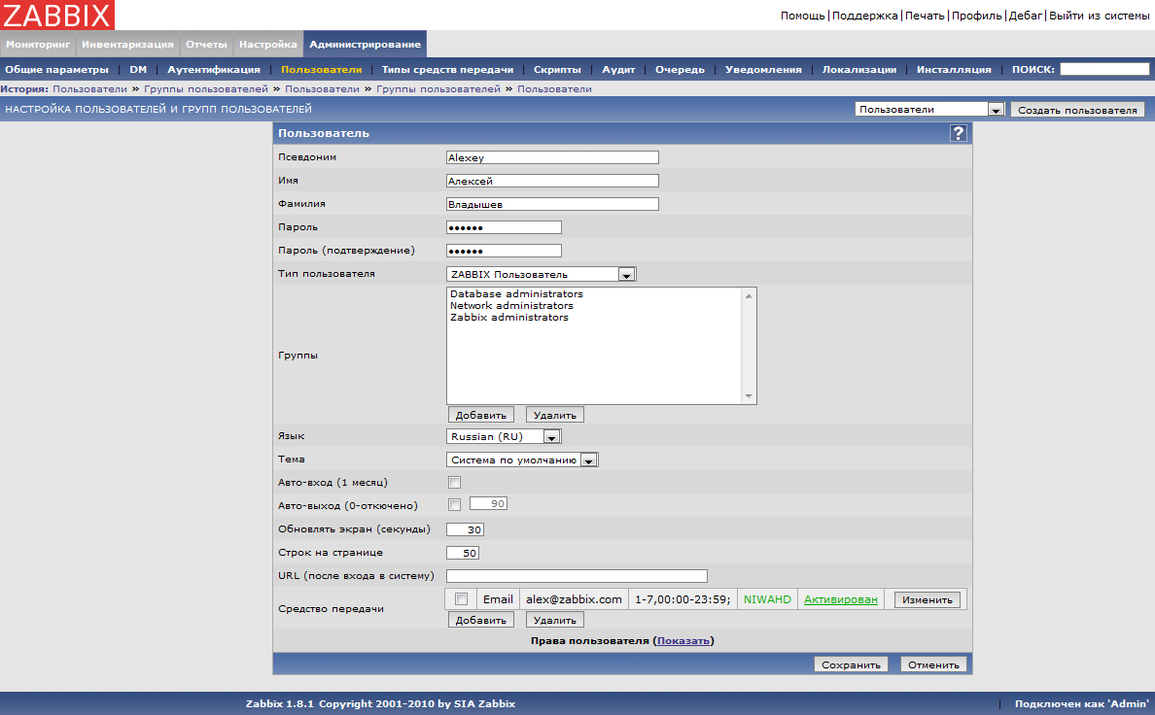
Task: Click the Печать link
Action: tap(925, 16)
